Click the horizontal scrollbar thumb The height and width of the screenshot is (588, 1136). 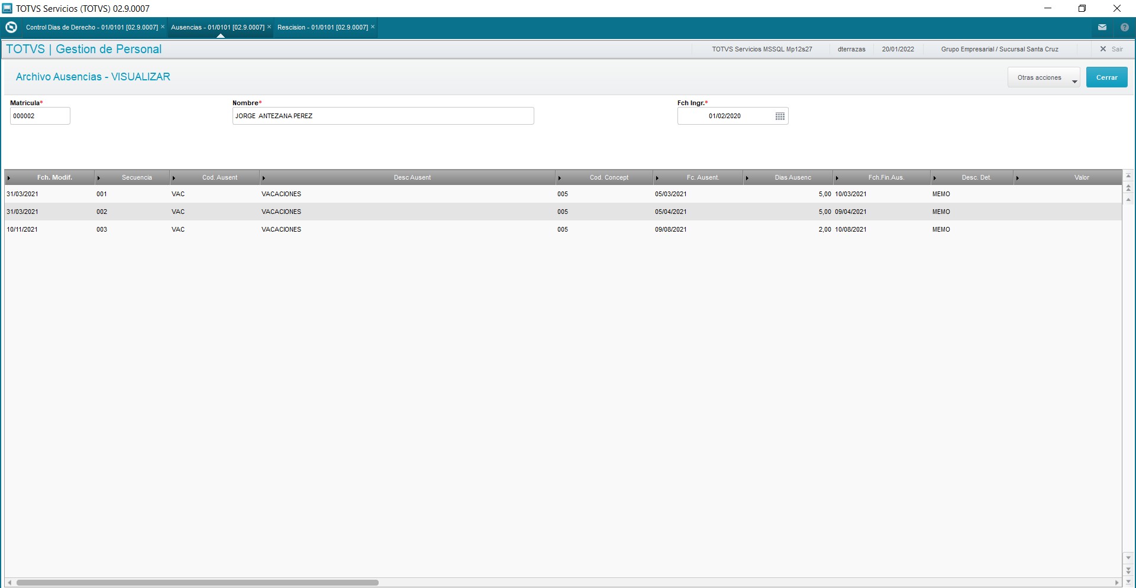[197, 583]
